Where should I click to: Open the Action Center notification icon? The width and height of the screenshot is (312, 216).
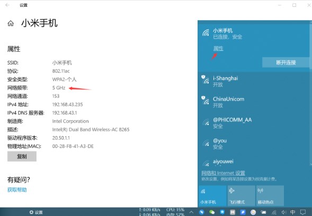pyautogui.click(x=303, y=212)
